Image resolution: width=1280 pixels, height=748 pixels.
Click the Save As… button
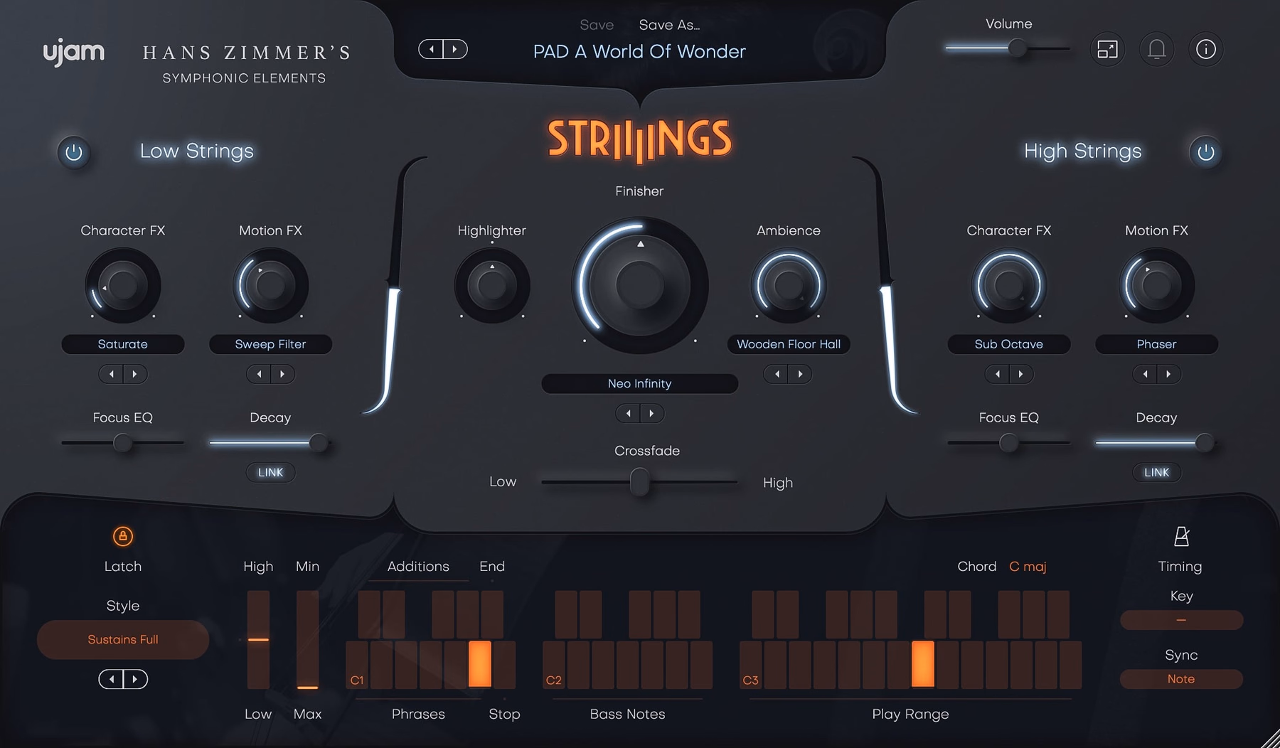pyautogui.click(x=669, y=25)
